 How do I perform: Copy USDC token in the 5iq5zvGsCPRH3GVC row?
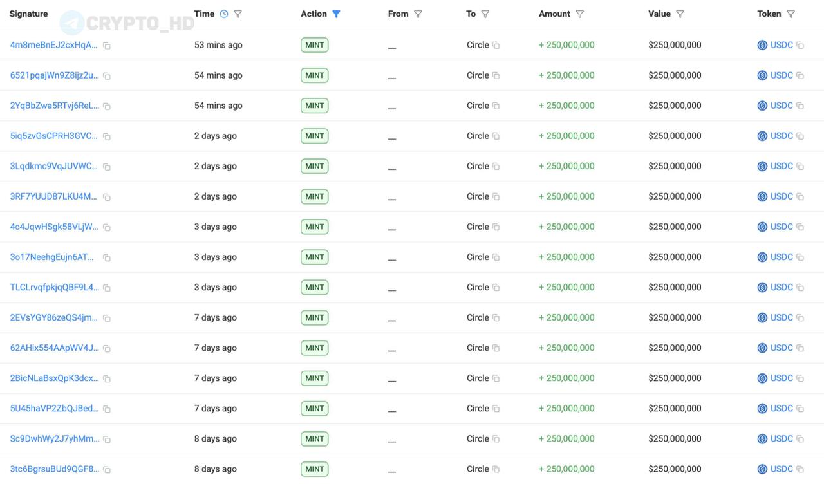[800, 136]
